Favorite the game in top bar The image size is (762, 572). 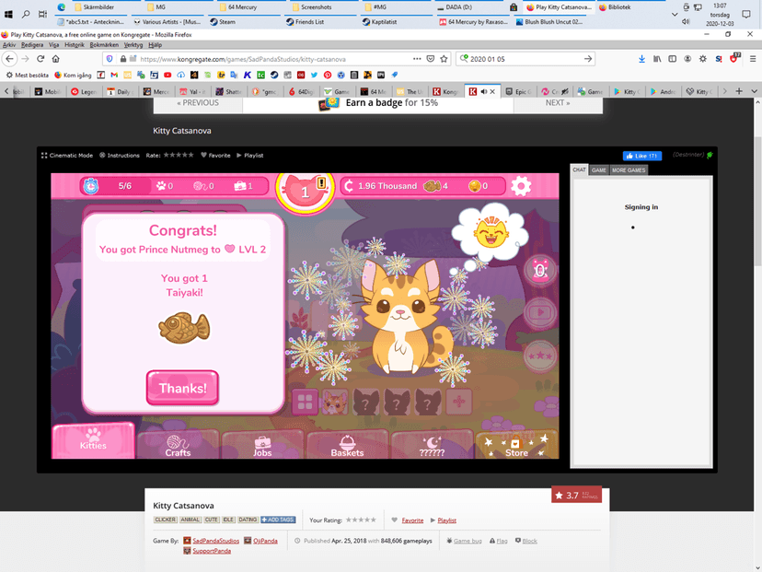click(215, 155)
